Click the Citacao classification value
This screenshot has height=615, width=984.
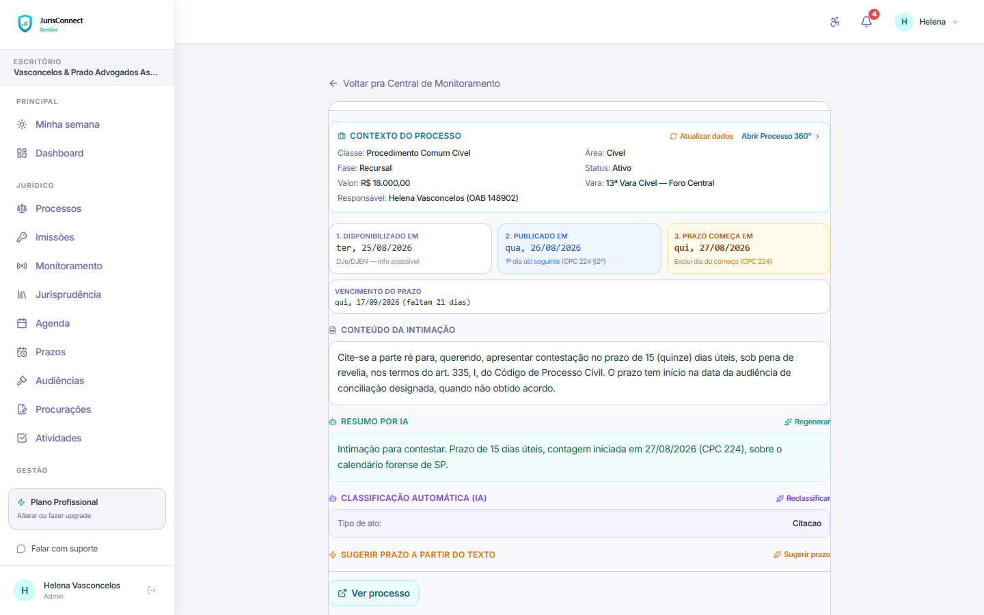(807, 523)
